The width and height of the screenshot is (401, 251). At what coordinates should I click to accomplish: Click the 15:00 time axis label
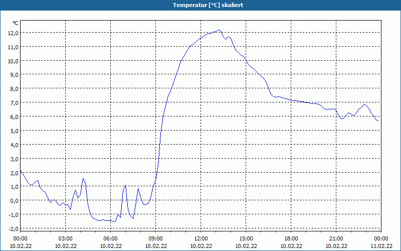coord(246,239)
